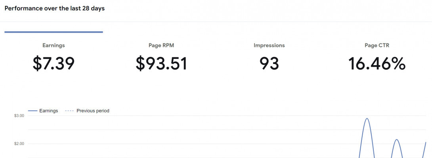
Task: Click the solid blue Earnings legend line icon
Action: point(33,111)
